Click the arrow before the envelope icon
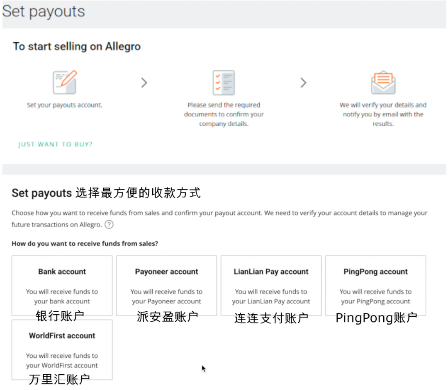Image resolution: width=448 pixels, height=390 pixels. [x=303, y=82]
